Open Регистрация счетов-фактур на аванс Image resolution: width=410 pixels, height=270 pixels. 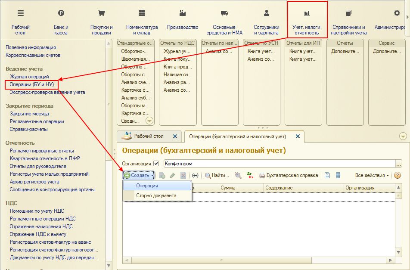(50, 242)
